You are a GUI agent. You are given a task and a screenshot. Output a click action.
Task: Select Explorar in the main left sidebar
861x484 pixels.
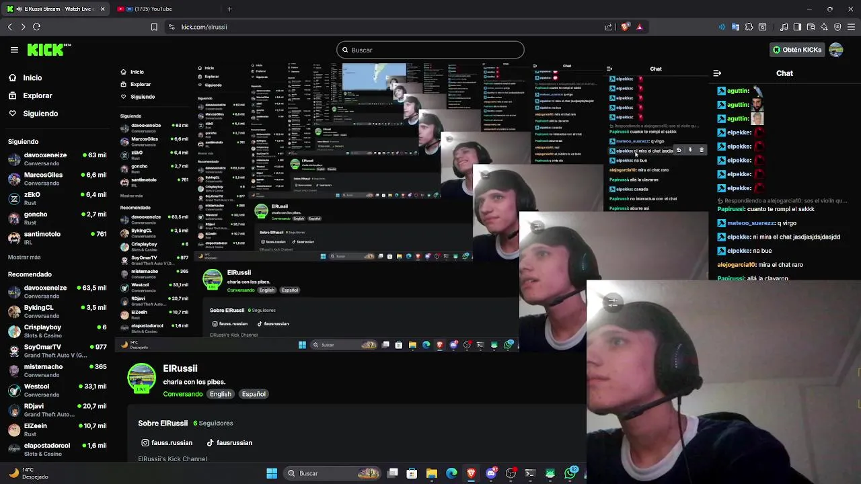click(30, 95)
